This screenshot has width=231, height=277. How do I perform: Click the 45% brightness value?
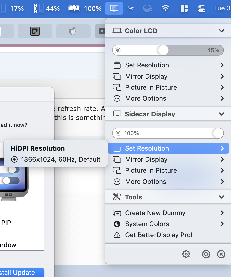(213, 50)
